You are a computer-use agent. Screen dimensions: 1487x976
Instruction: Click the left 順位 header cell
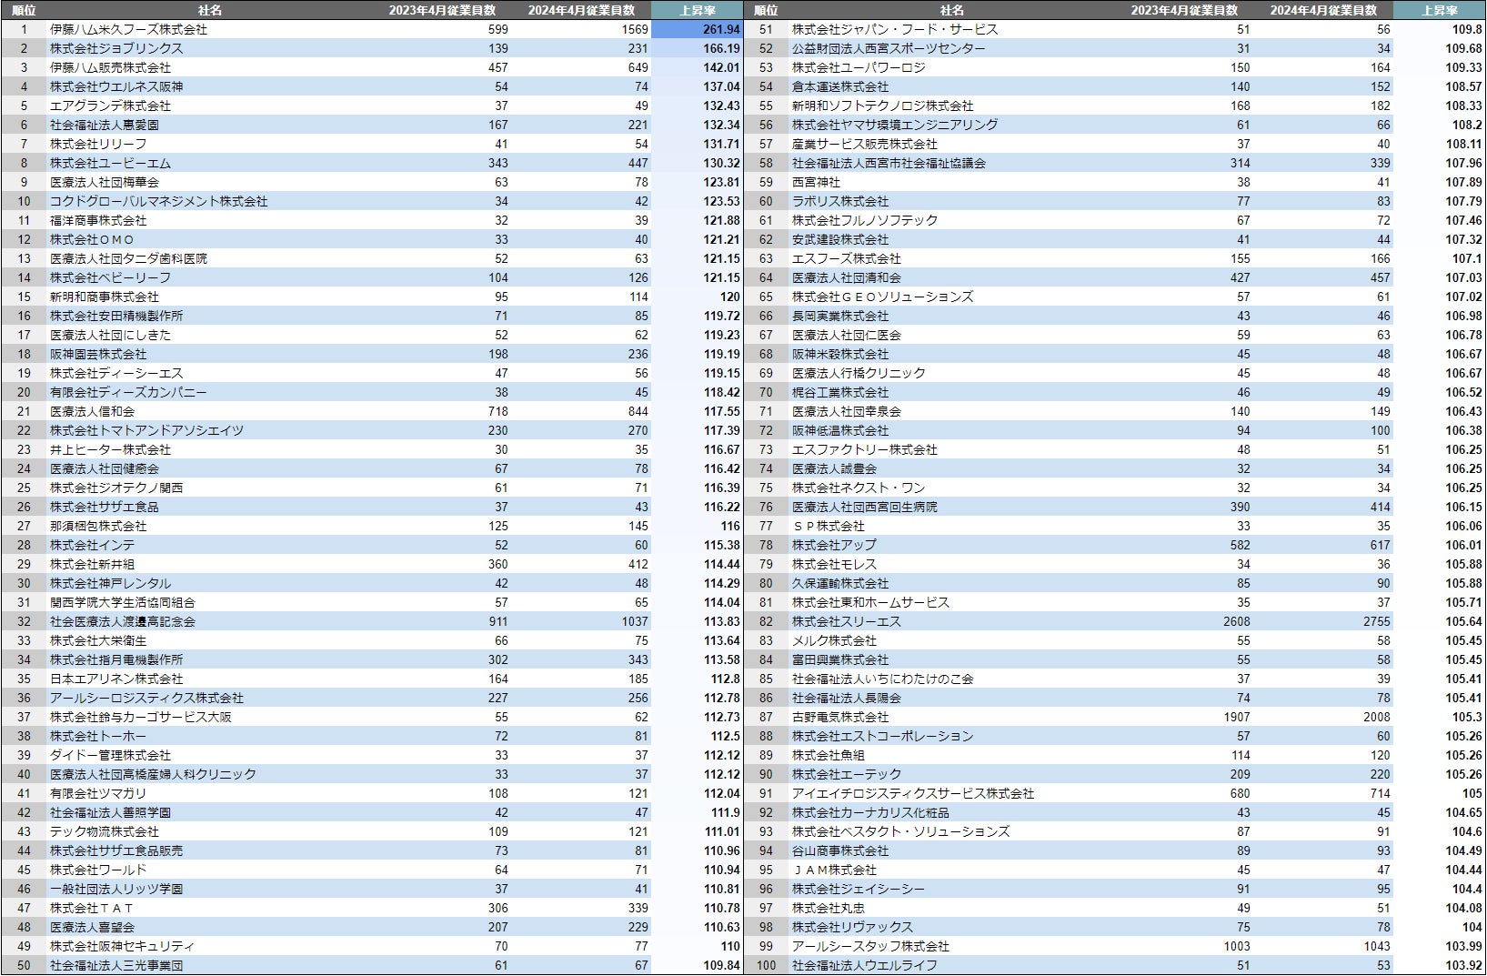click(x=24, y=10)
